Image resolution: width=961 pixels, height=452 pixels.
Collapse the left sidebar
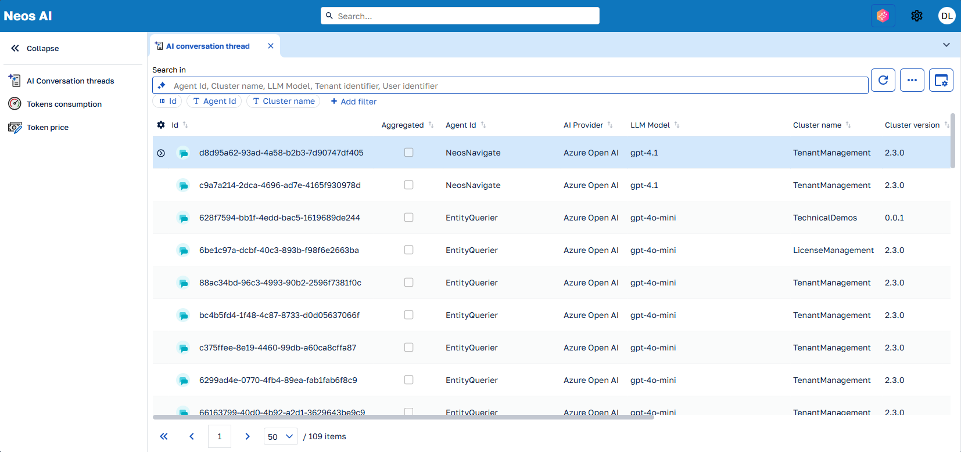35,49
